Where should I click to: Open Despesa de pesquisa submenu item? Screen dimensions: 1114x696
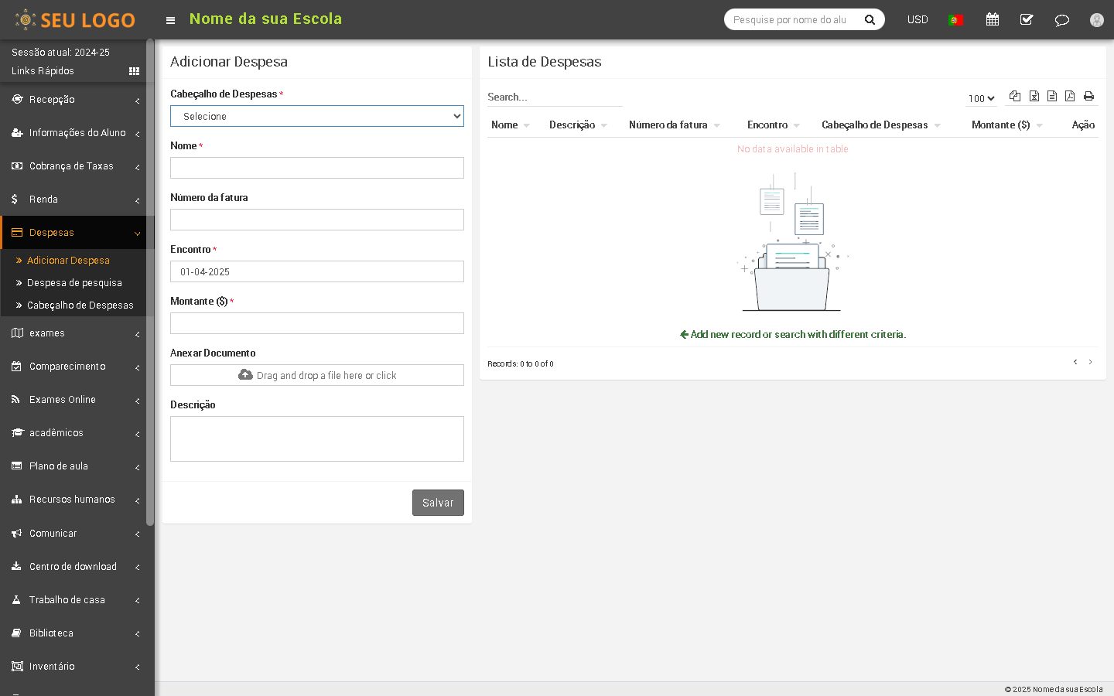(x=74, y=283)
